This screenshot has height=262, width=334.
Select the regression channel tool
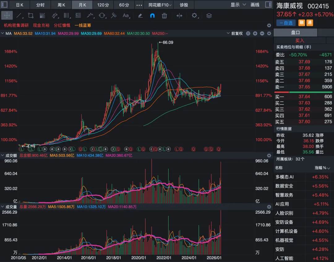(114, 15)
